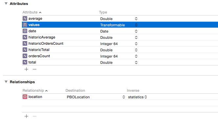The width and height of the screenshot is (218, 120).
Task: Select the values attribute name
Action: 34,25
